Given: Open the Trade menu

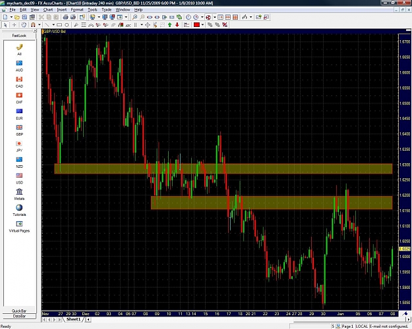Looking at the screenshot, I should point(106,10).
